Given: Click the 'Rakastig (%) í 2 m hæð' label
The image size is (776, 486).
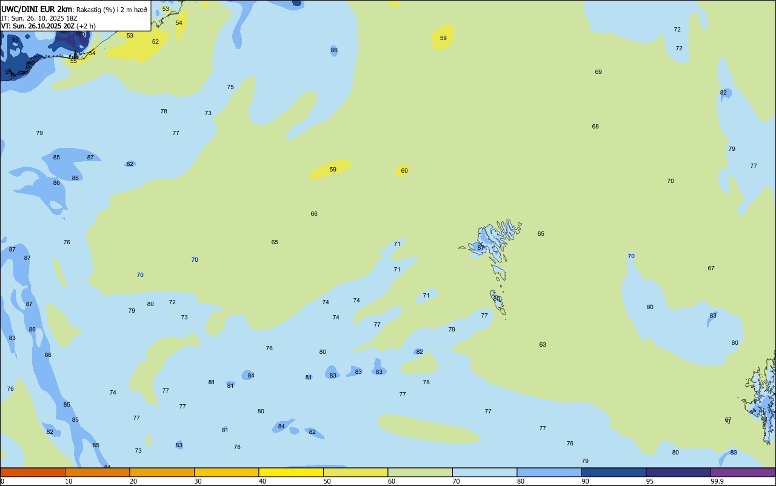Looking at the screenshot, I should (112, 10).
